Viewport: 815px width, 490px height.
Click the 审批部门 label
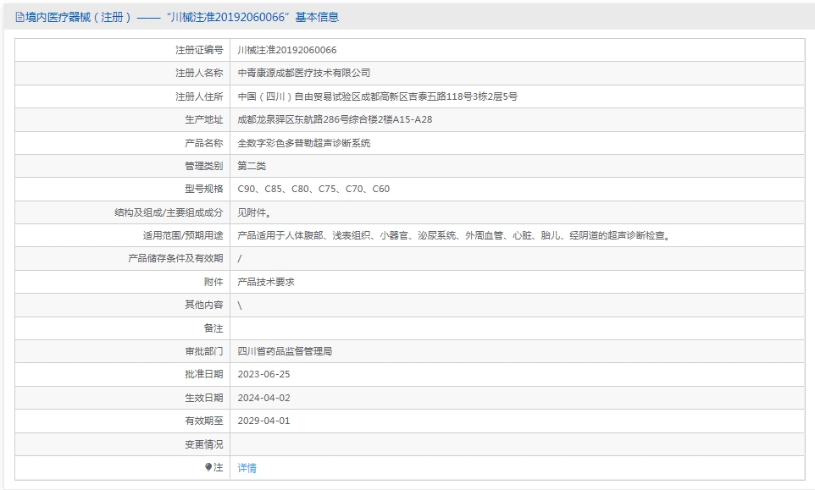tap(203, 351)
